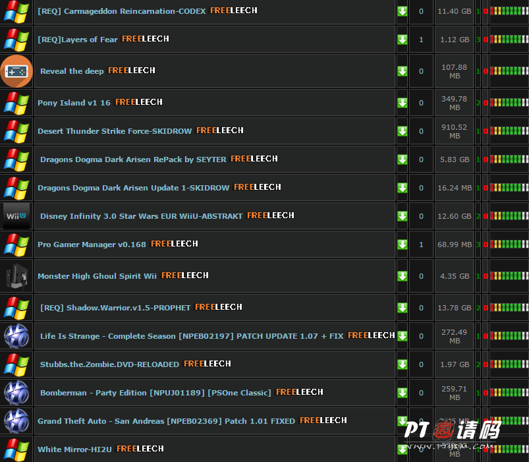Click Windows category icon beside Layers of Fear
Viewport: 529px width, 462px height.
click(x=16, y=40)
